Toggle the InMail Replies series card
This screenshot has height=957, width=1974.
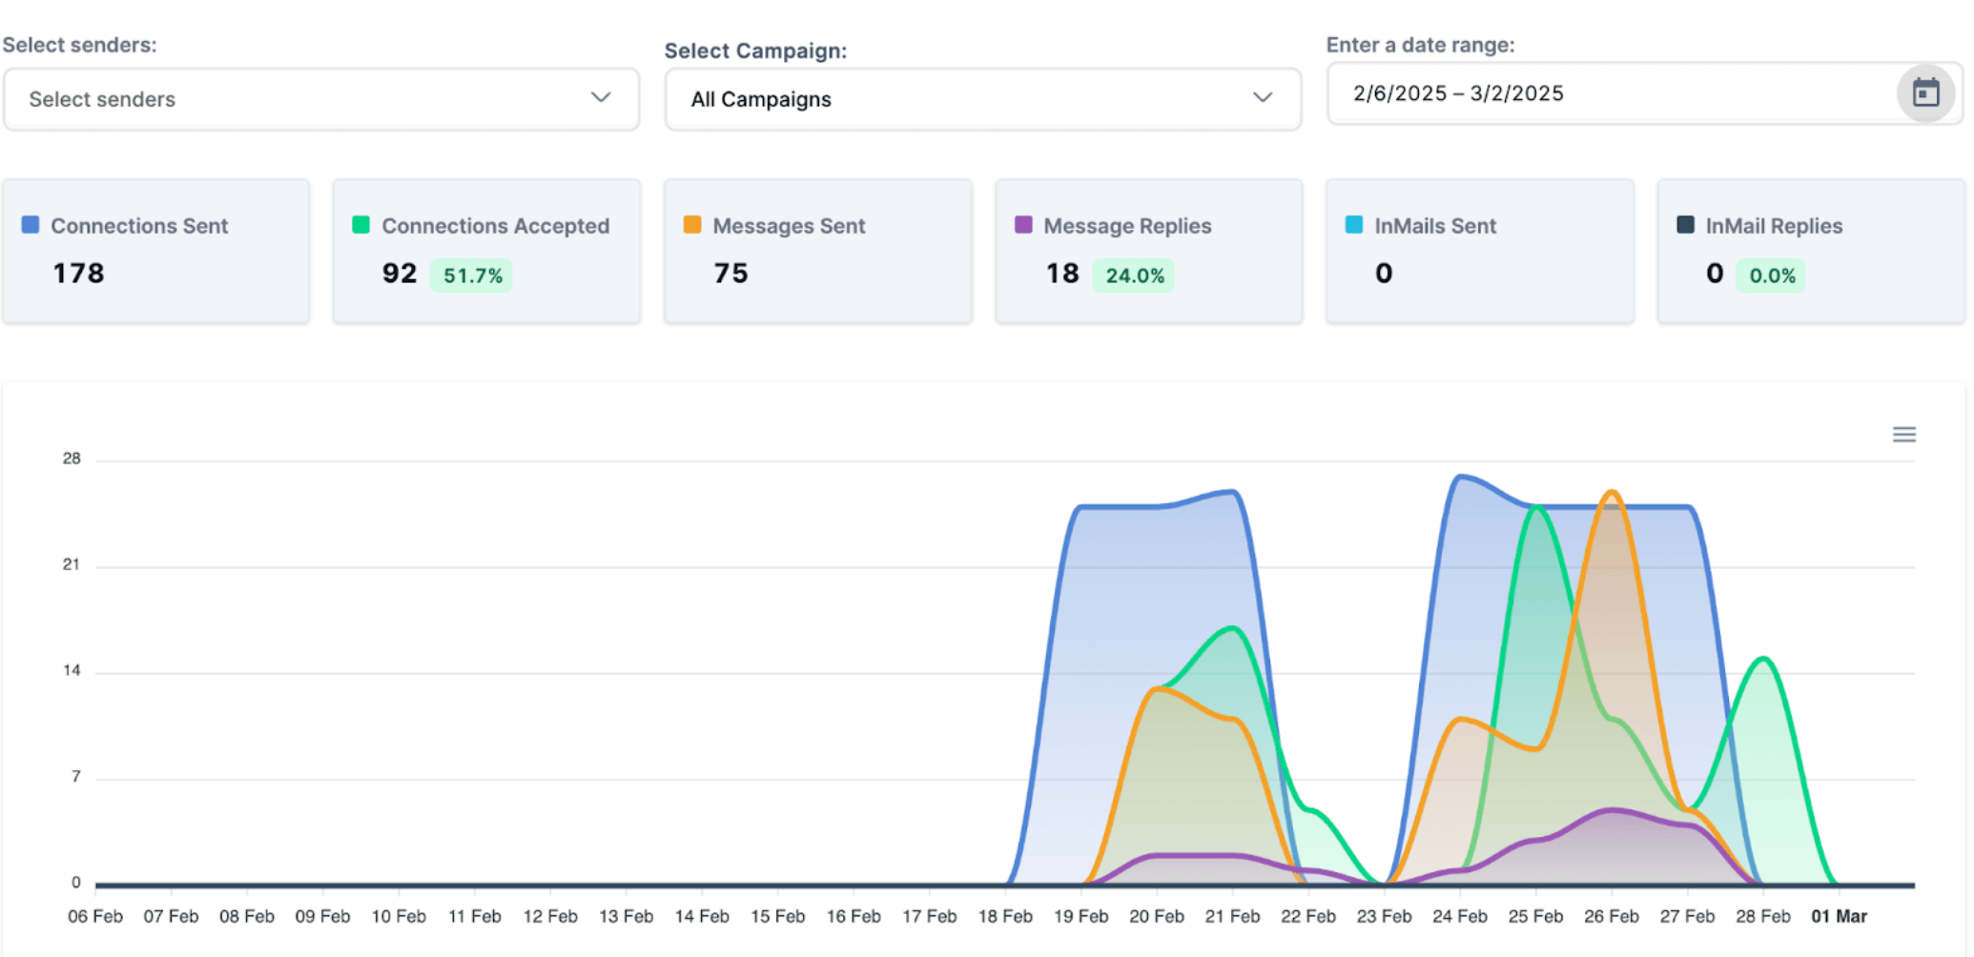(x=1811, y=251)
